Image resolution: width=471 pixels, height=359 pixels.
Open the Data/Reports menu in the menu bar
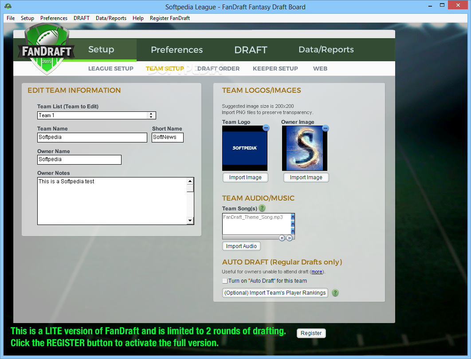[111, 18]
